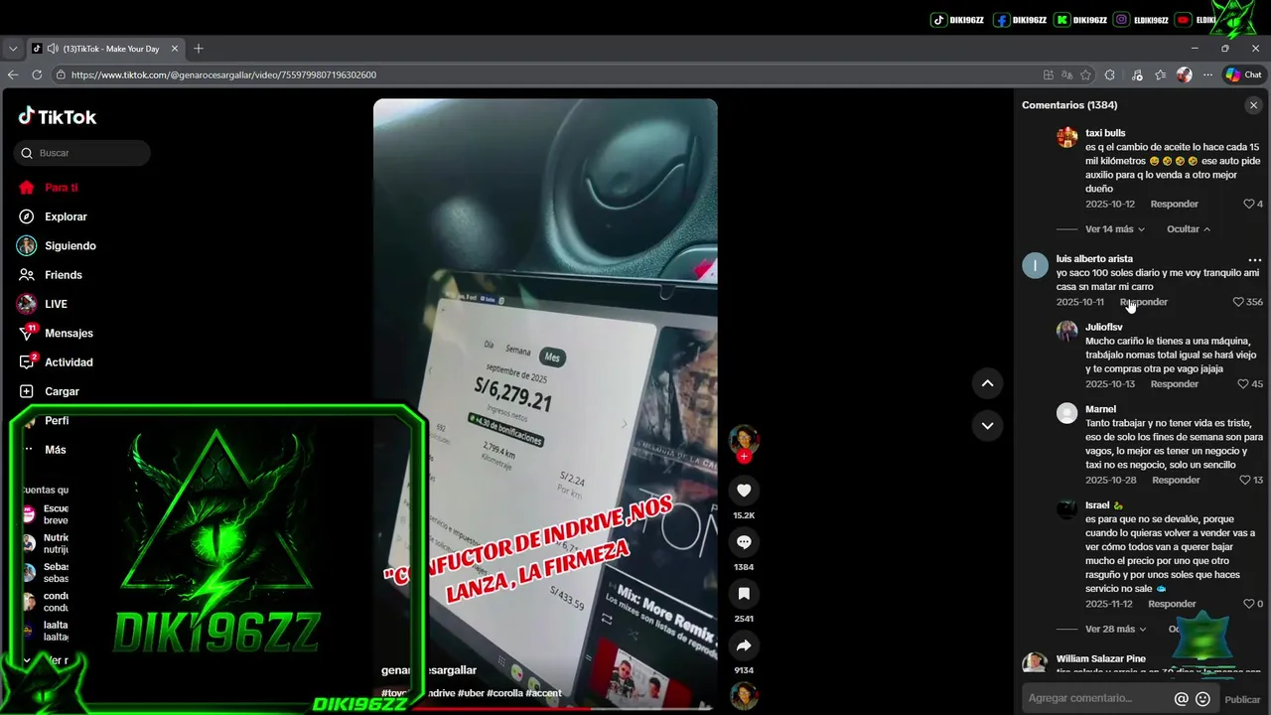Like luis alberto arista's comment
The height and width of the screenshot is (715, 1271).
(1238, 302)
